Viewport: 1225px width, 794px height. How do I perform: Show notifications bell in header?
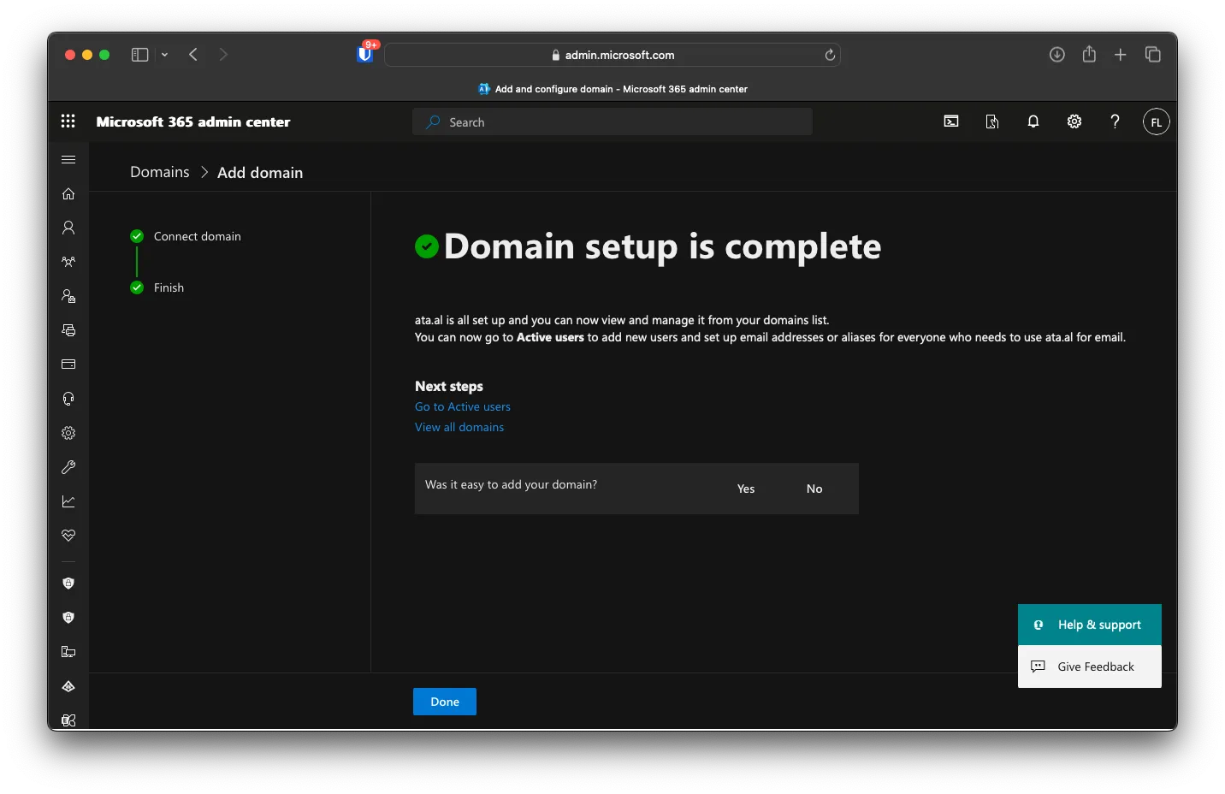click(1033, 121)
